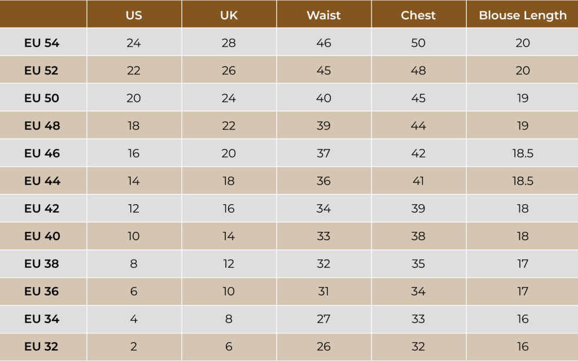Select the EU 50 size label
Screen dimensions: 578x361
[42, 98]
